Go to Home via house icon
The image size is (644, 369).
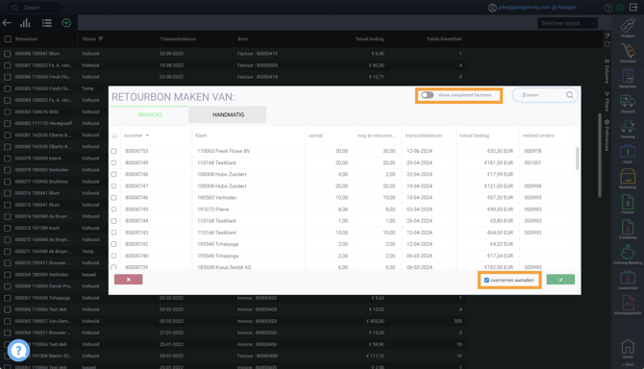point(627,347)
